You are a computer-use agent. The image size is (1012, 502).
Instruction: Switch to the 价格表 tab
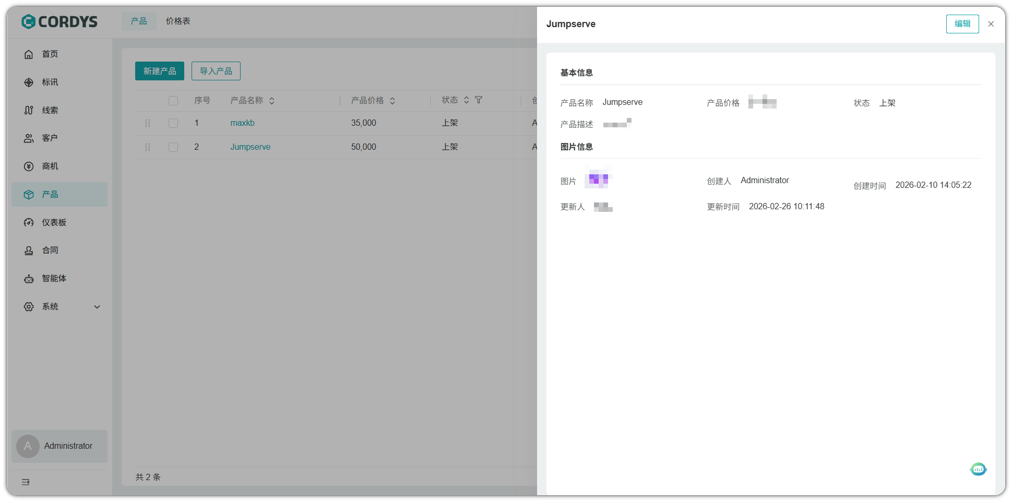tap(178, 21)
